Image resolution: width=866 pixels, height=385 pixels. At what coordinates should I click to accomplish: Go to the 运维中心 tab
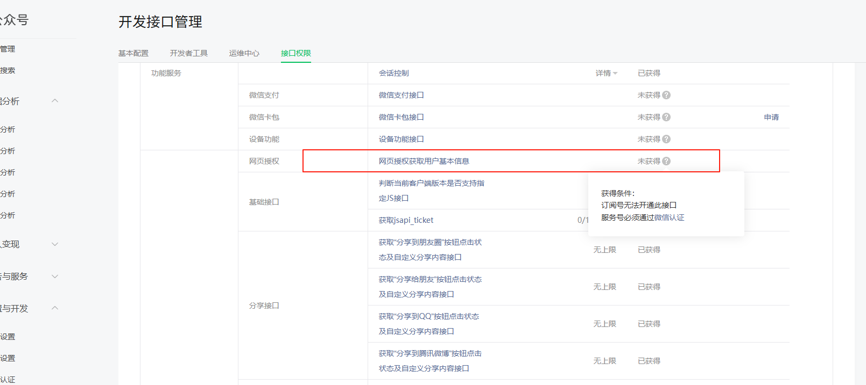[x=244, y=53]
